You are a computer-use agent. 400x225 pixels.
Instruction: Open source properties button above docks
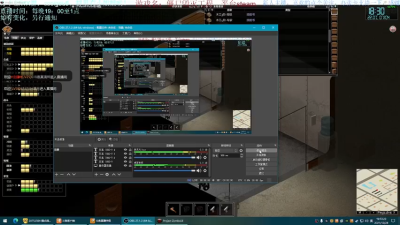[101, 139]
